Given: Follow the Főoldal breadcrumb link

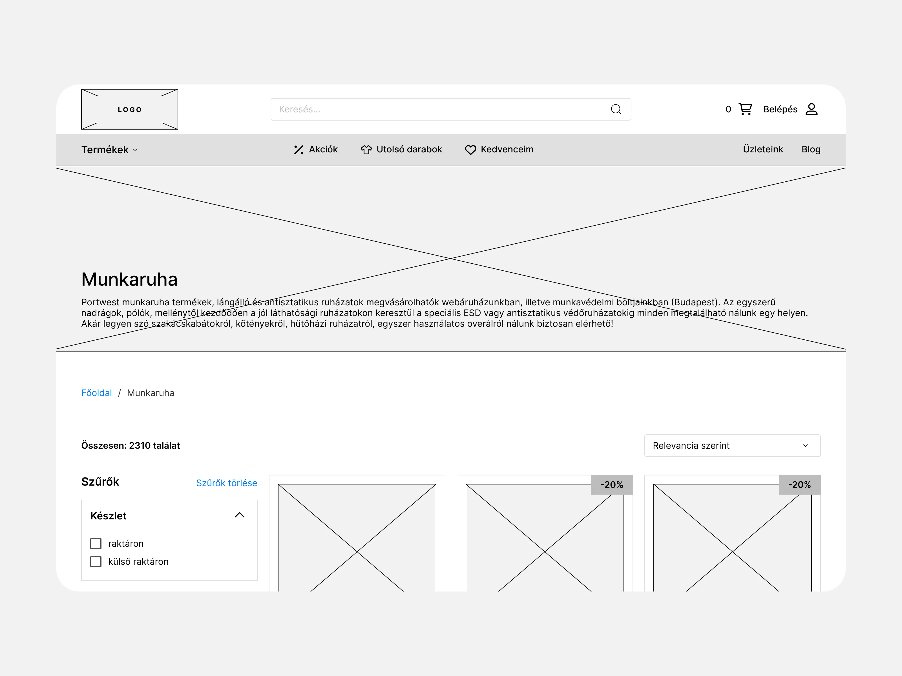Looking at the screenshot, I should (96, 393).
